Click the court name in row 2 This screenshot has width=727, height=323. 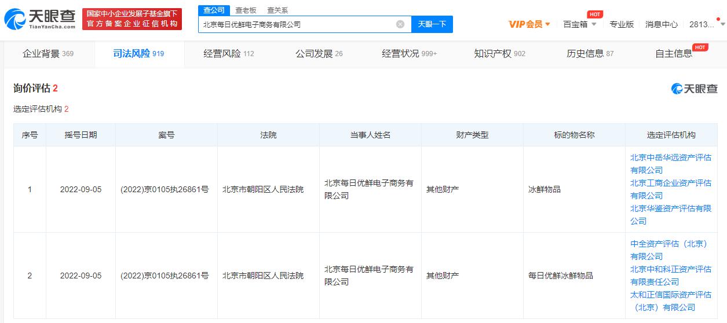tap(263, 276)
